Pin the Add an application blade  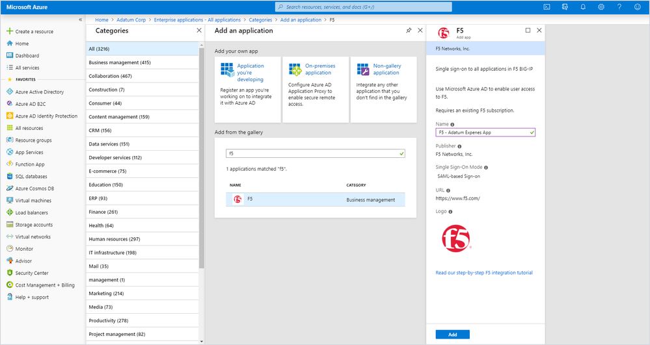[x=409, y=31]
